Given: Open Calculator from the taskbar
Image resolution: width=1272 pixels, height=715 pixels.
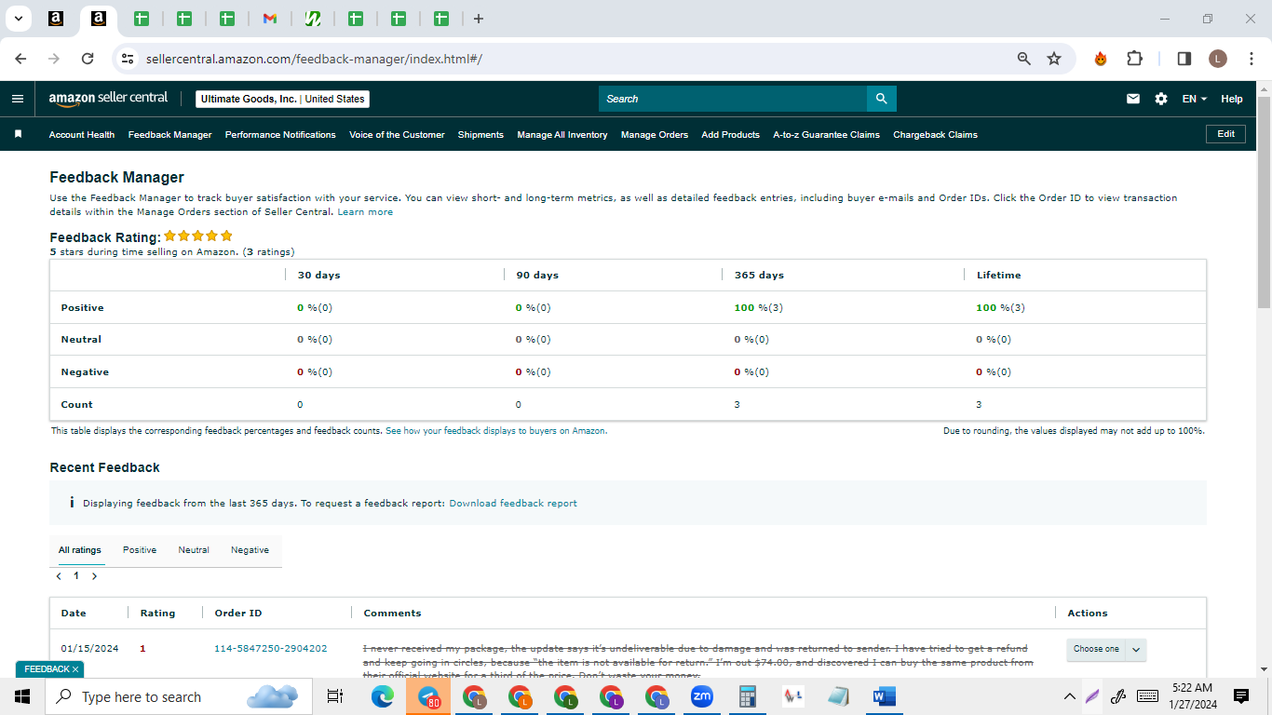Looking at the screenshot, I should point(747,696).
